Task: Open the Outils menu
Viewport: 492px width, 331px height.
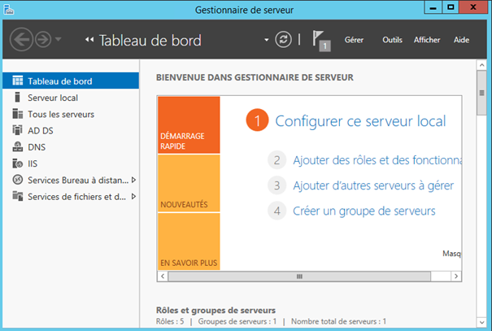Action: (392, 40)
